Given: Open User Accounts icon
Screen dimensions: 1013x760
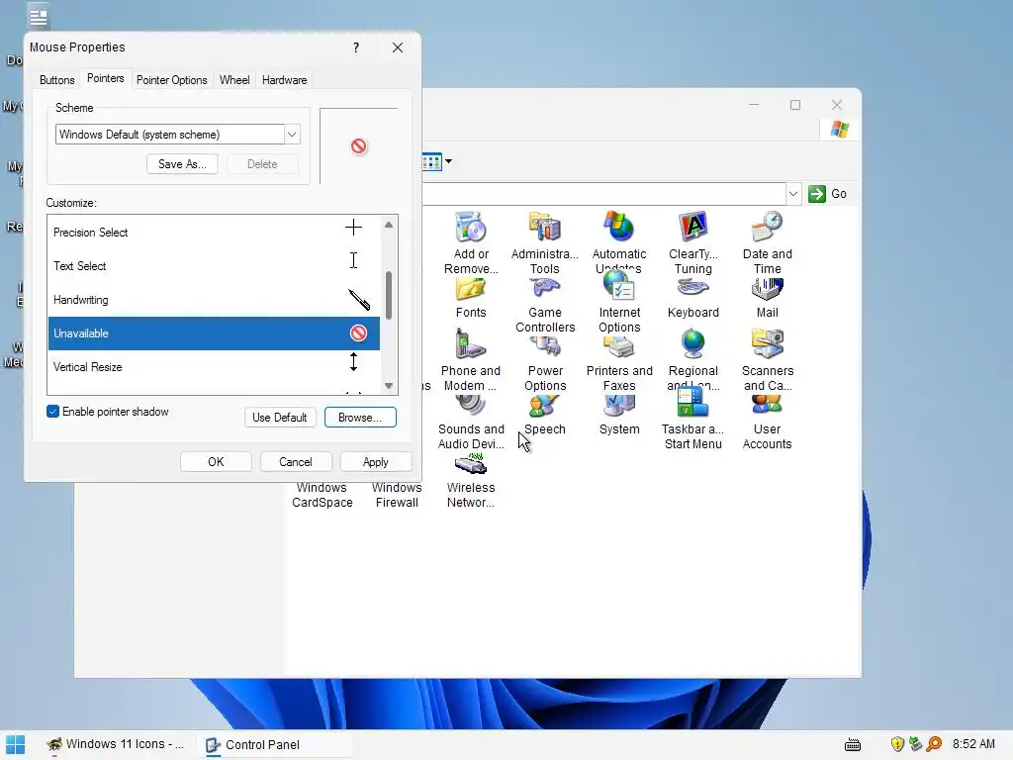Looking at the screenshot, I should click(x=767, y=404).
